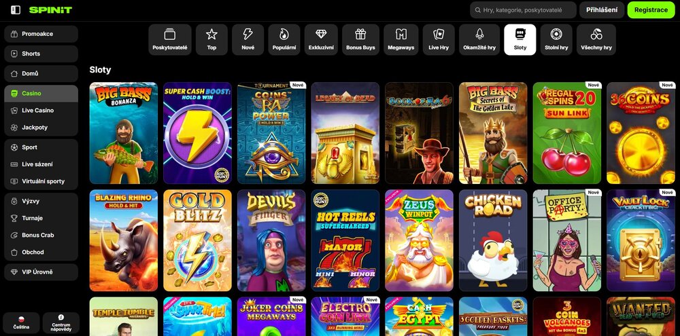Choose the Exkluzivní diamond category
The width and height of the screenshot is (680, 336).
pyautogui.click(x=321, y=39)
